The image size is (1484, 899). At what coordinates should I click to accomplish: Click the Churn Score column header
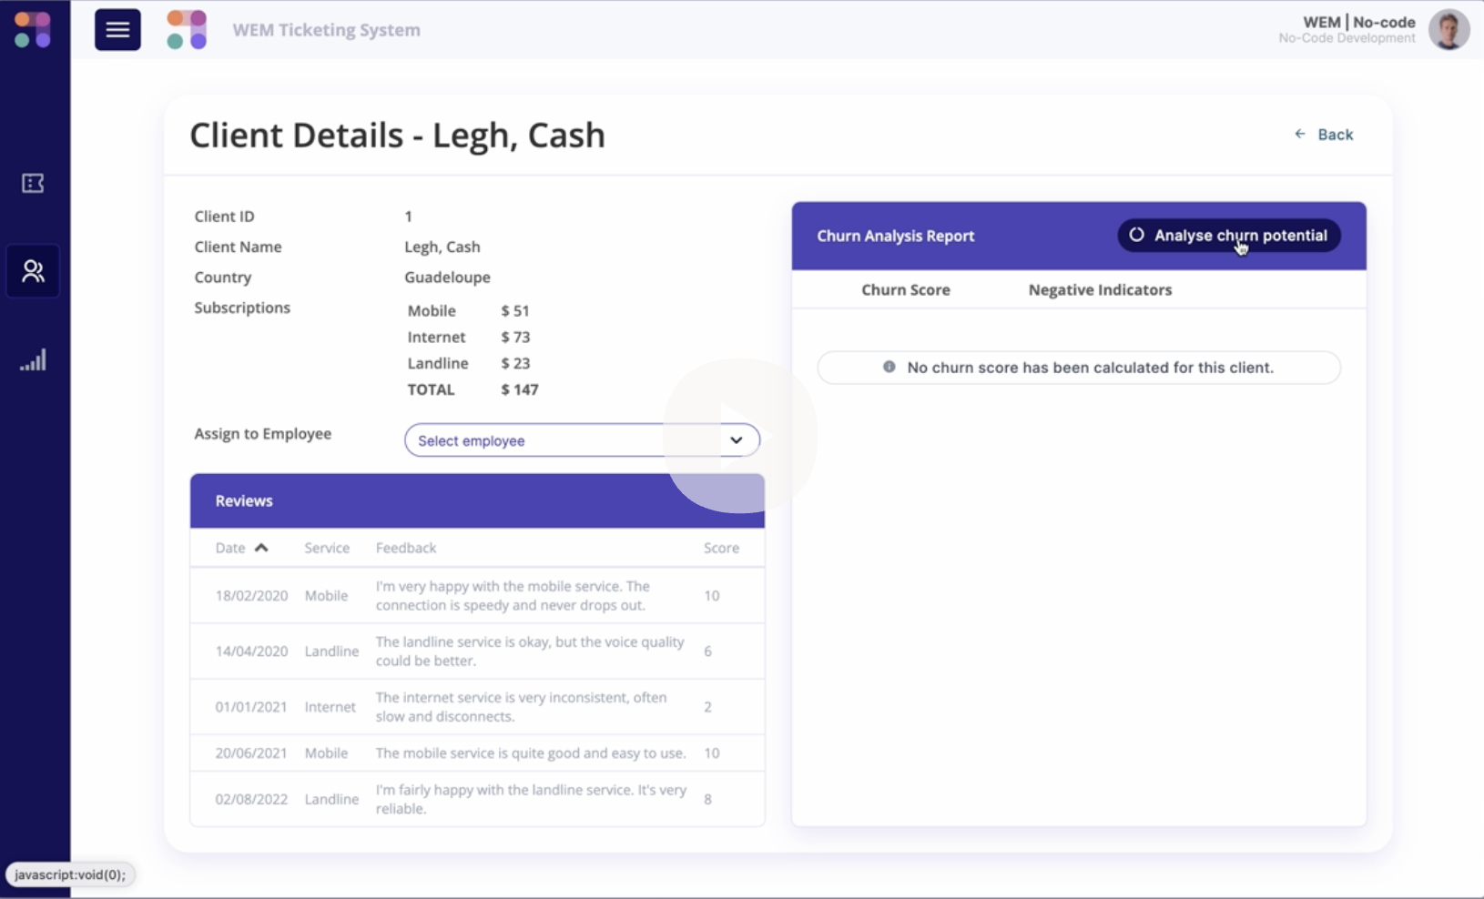tap(905, 290)
